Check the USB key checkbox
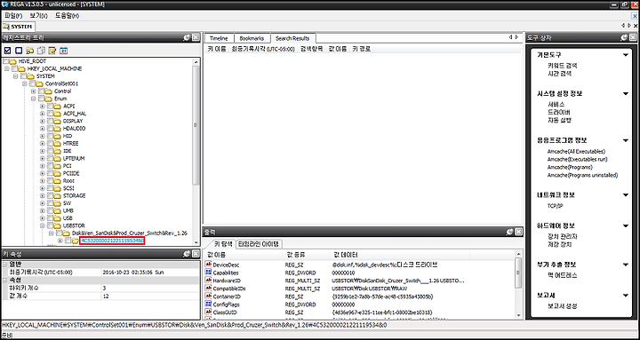The height and width of the screenshot is (340, 640). tap(50, 218)
